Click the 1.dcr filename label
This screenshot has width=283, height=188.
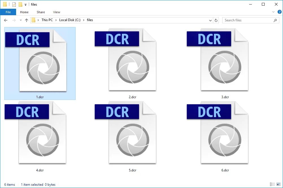[40, 97]
